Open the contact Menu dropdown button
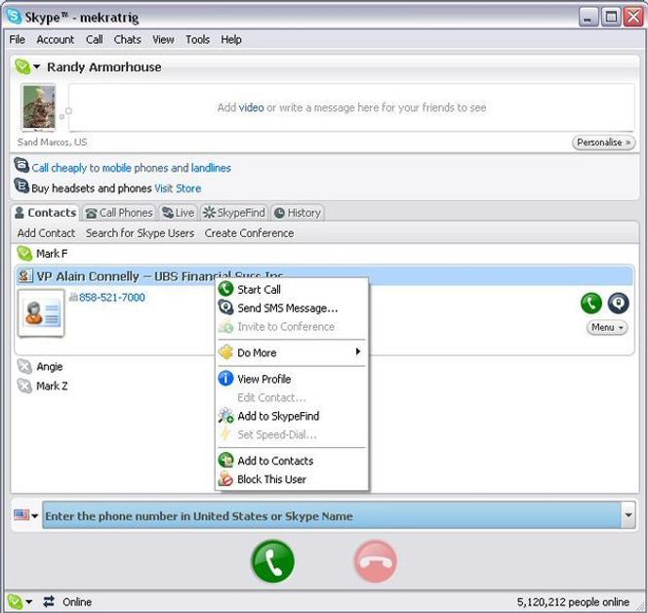 (607, 327)
